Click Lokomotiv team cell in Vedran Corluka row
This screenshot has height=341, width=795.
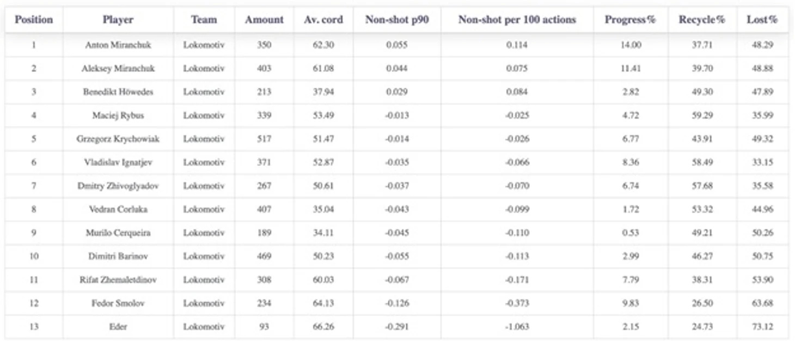pos(204,209)
